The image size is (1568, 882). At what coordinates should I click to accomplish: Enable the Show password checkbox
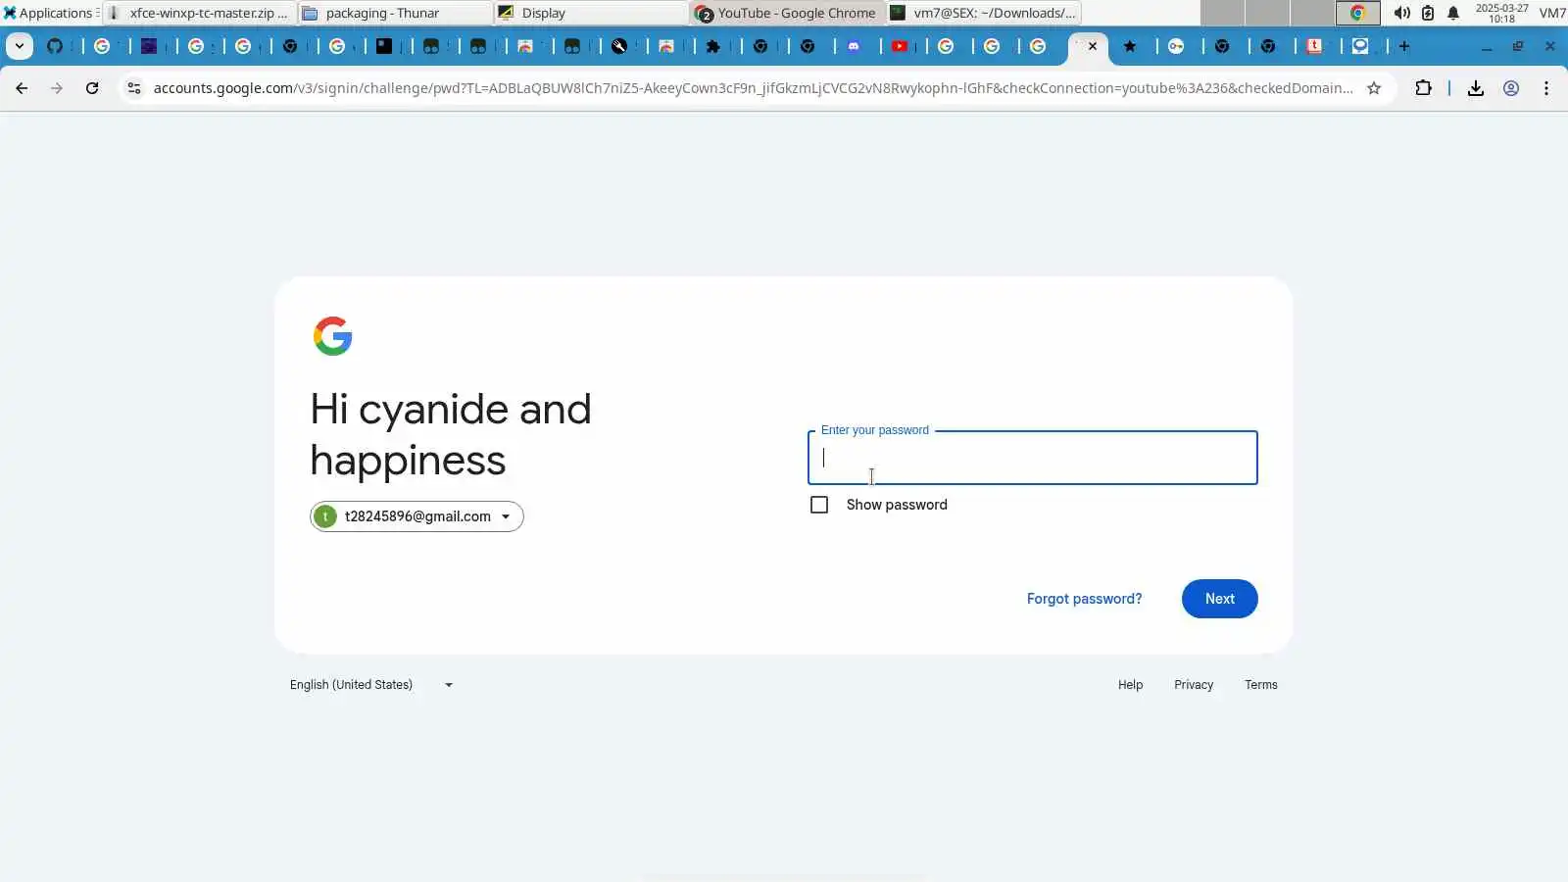(x=819, y=505)
